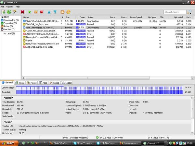This screenshot has width=195, height=146.
Task: Select the Pineapple.Express.DVDRip torrent
Action: pyautogui.click(x=108, y=37)
